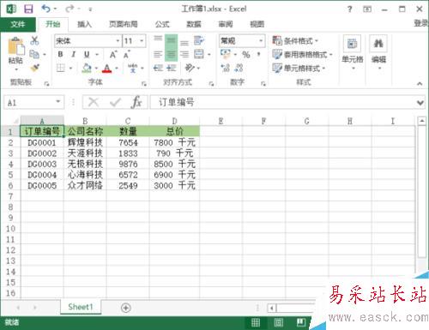Image resolution: width=429 pixels, height=330 pixels.
Task: Click the Save icon in quick access toolbar
Action: pos(28,9)
